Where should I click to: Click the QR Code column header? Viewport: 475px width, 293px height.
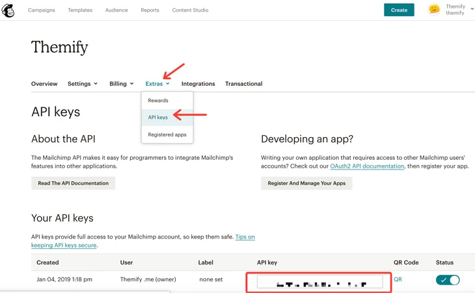point(406,262)
